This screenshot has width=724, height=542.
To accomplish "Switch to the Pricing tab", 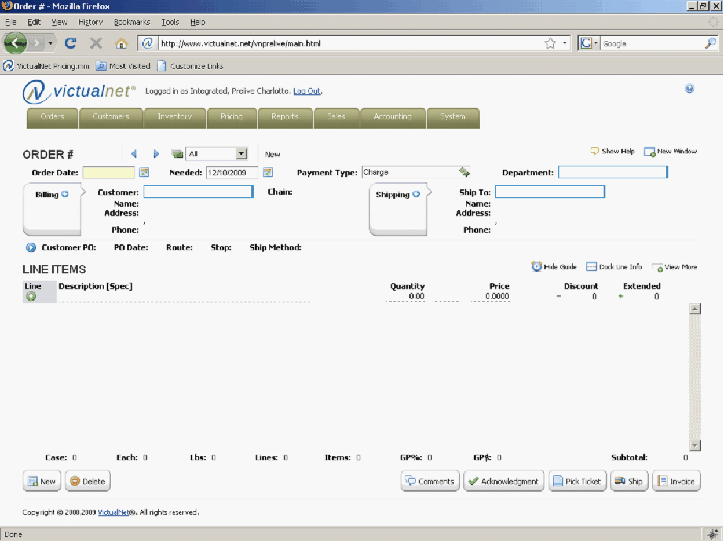I will [x=232, y=118].
